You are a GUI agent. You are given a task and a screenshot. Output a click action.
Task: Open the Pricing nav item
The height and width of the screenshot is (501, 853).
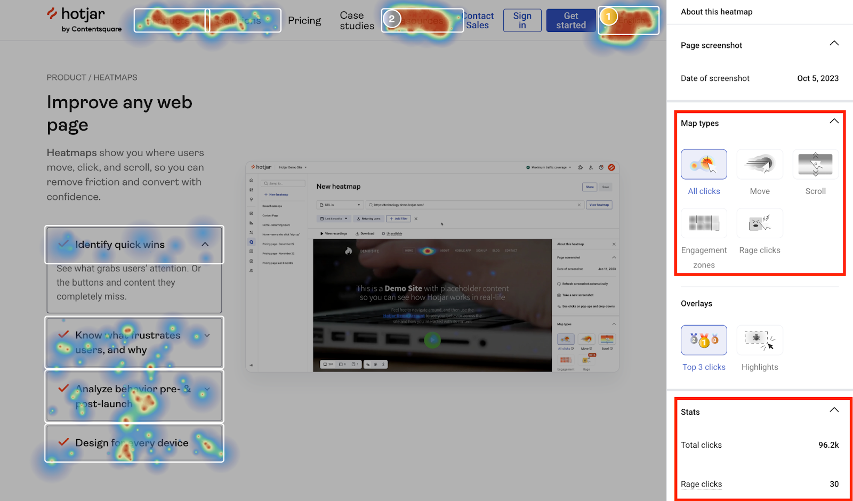coord(304,20)
